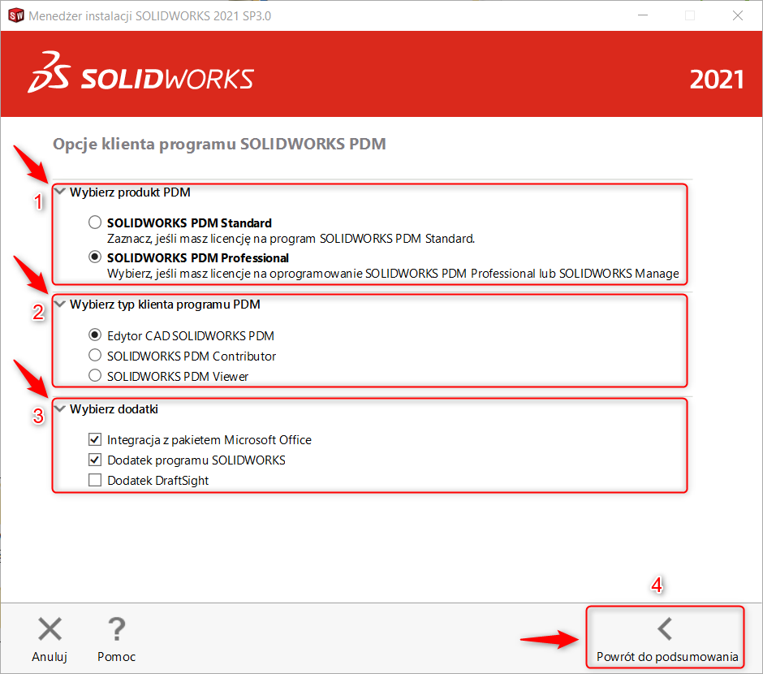
Task: Click the Anuluj X icon
Action: 50,629
